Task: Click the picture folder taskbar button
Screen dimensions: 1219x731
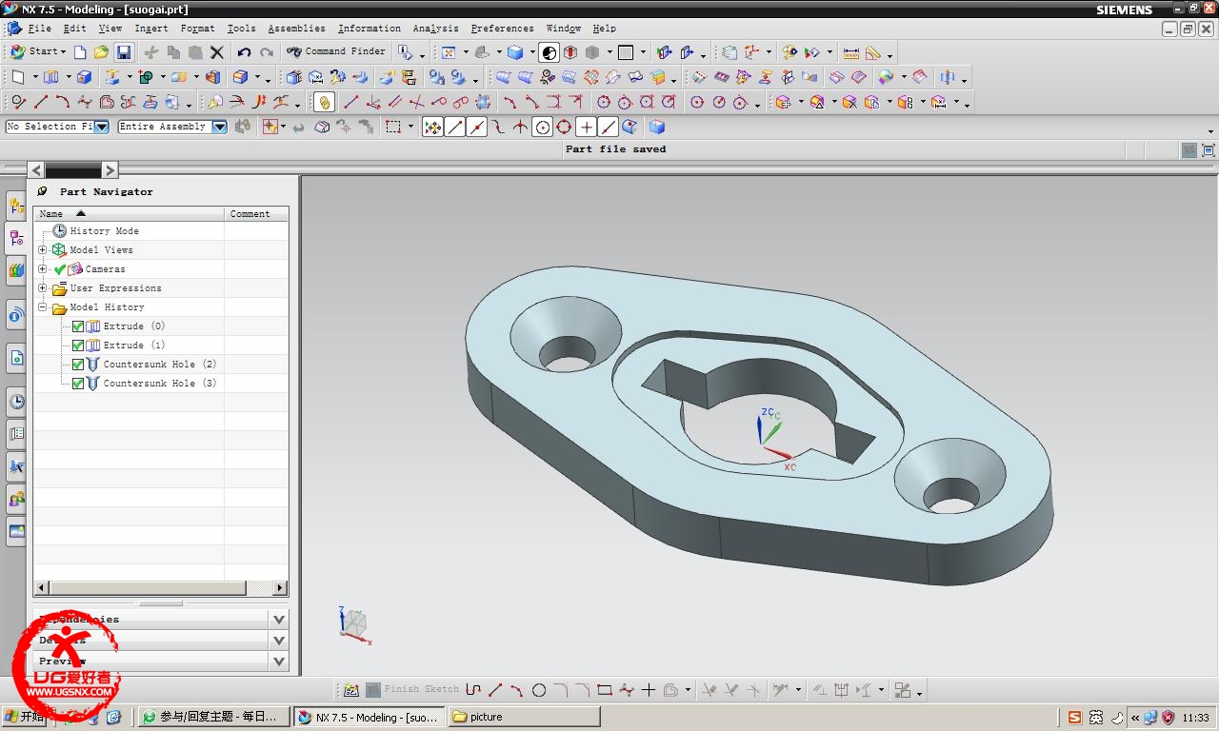Action: 524,717
